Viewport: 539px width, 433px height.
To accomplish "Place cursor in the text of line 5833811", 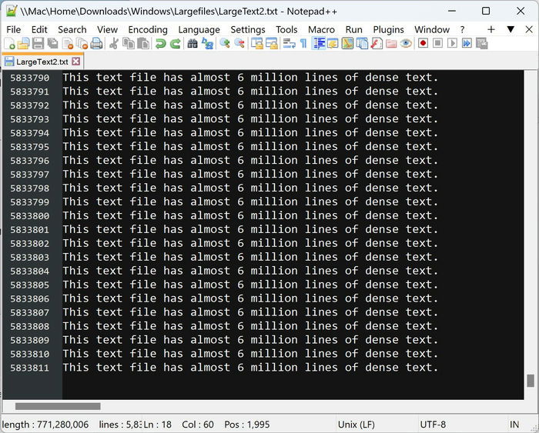I will tap(250, 368).
